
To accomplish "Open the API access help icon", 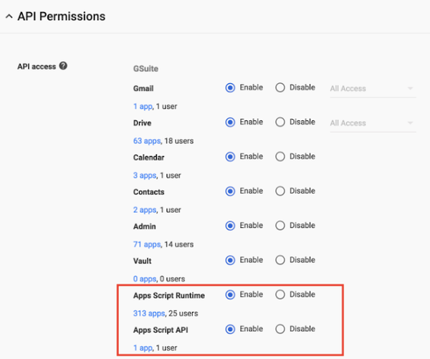I will (63, 66).
